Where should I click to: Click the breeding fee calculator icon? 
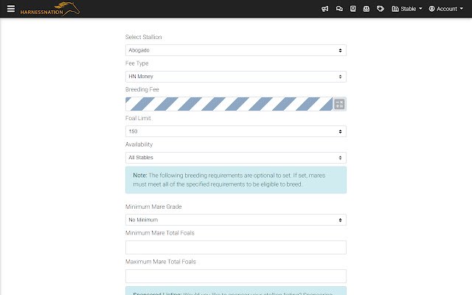pos(339,104)
